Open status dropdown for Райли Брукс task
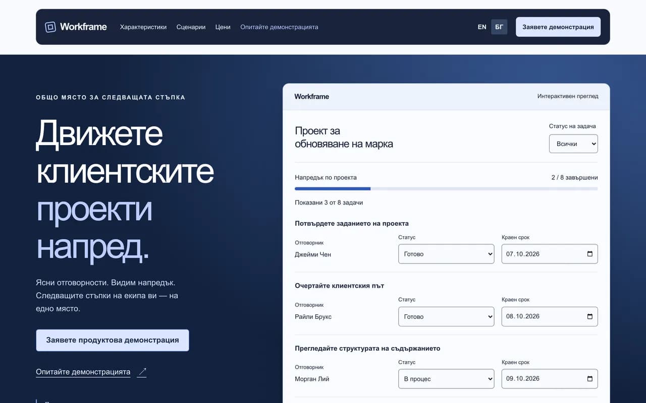The image size is (646, 403). (x=446, y=316)
